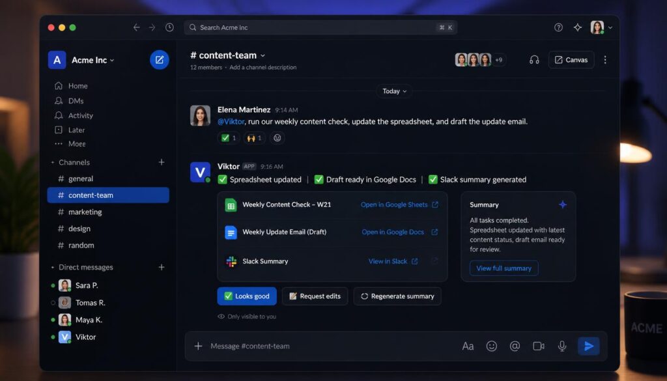Open DMs in the sidebar
Screen dimensions: 667x381
point(69,101)
